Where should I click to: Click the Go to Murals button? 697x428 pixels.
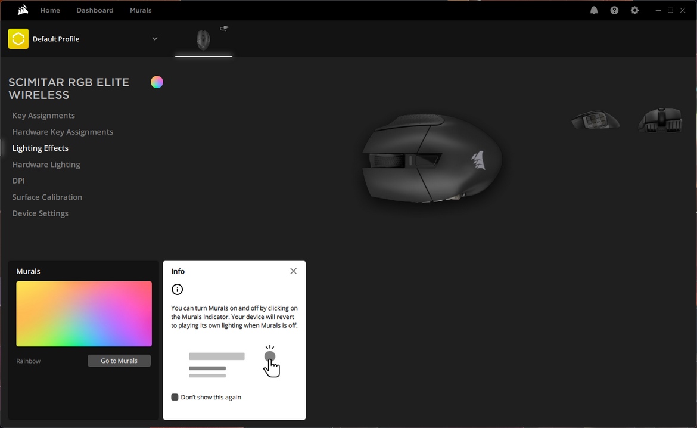119,361
